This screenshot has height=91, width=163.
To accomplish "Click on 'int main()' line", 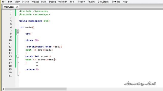I will point(27,27).
